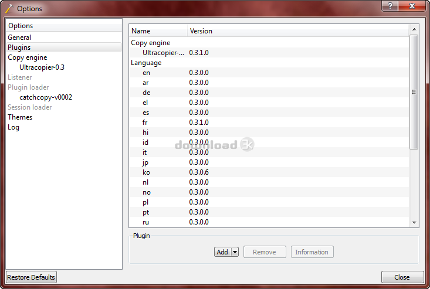Click the plugin list vertical scrollbar thumb
This screenshot has width=430, height=289.
point(414,91)
